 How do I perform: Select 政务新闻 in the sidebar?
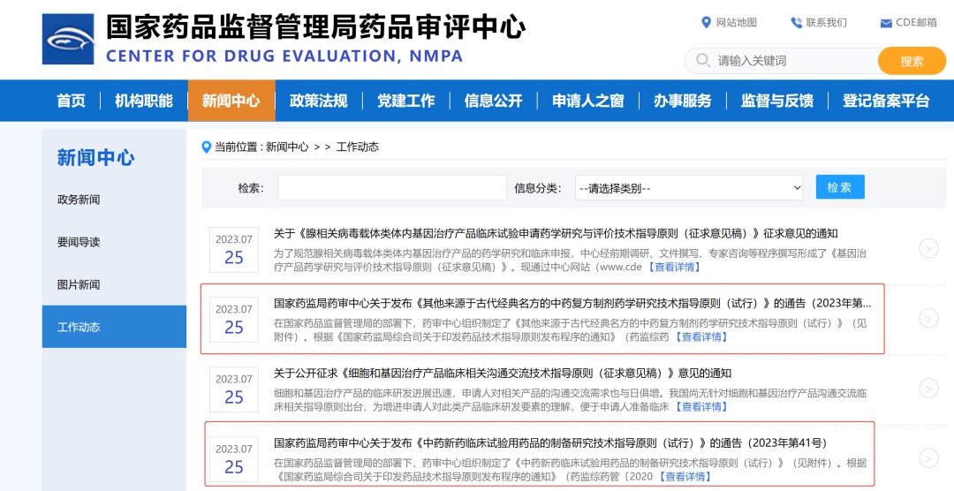tap(79, 200)
